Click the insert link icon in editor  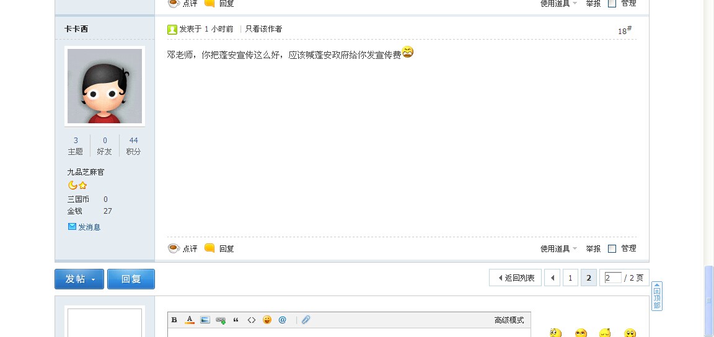click(x=221, y=320)
